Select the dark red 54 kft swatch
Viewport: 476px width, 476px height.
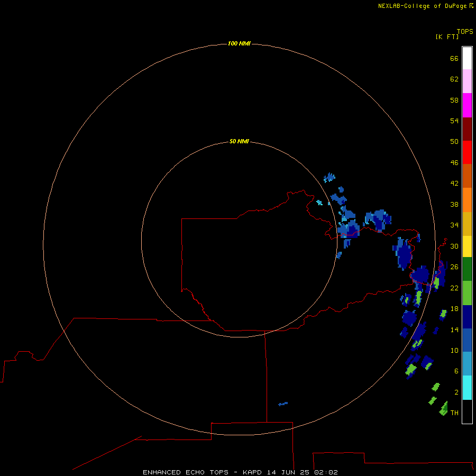[x=467, y=129]
